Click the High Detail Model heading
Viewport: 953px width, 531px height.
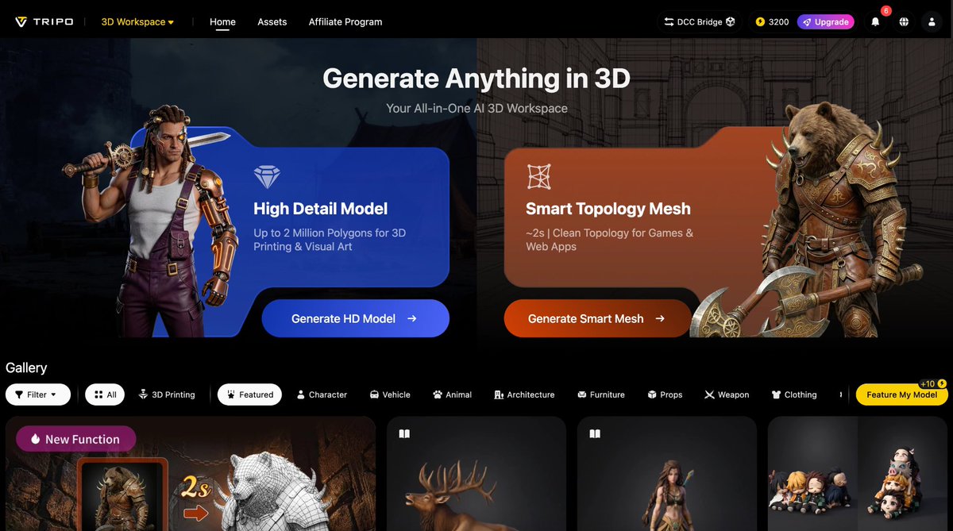tap(320, 209)
